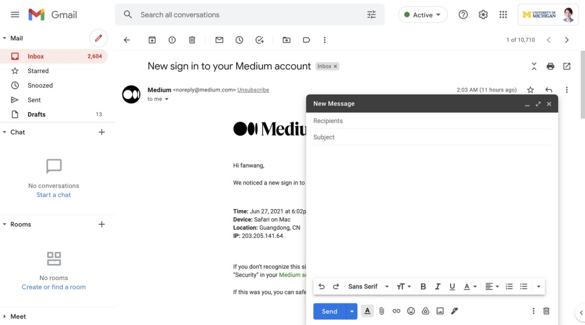The width and height of the screenshot is (585, 325).
Task: Click the attach files paperclip icon
Action: 381,311
